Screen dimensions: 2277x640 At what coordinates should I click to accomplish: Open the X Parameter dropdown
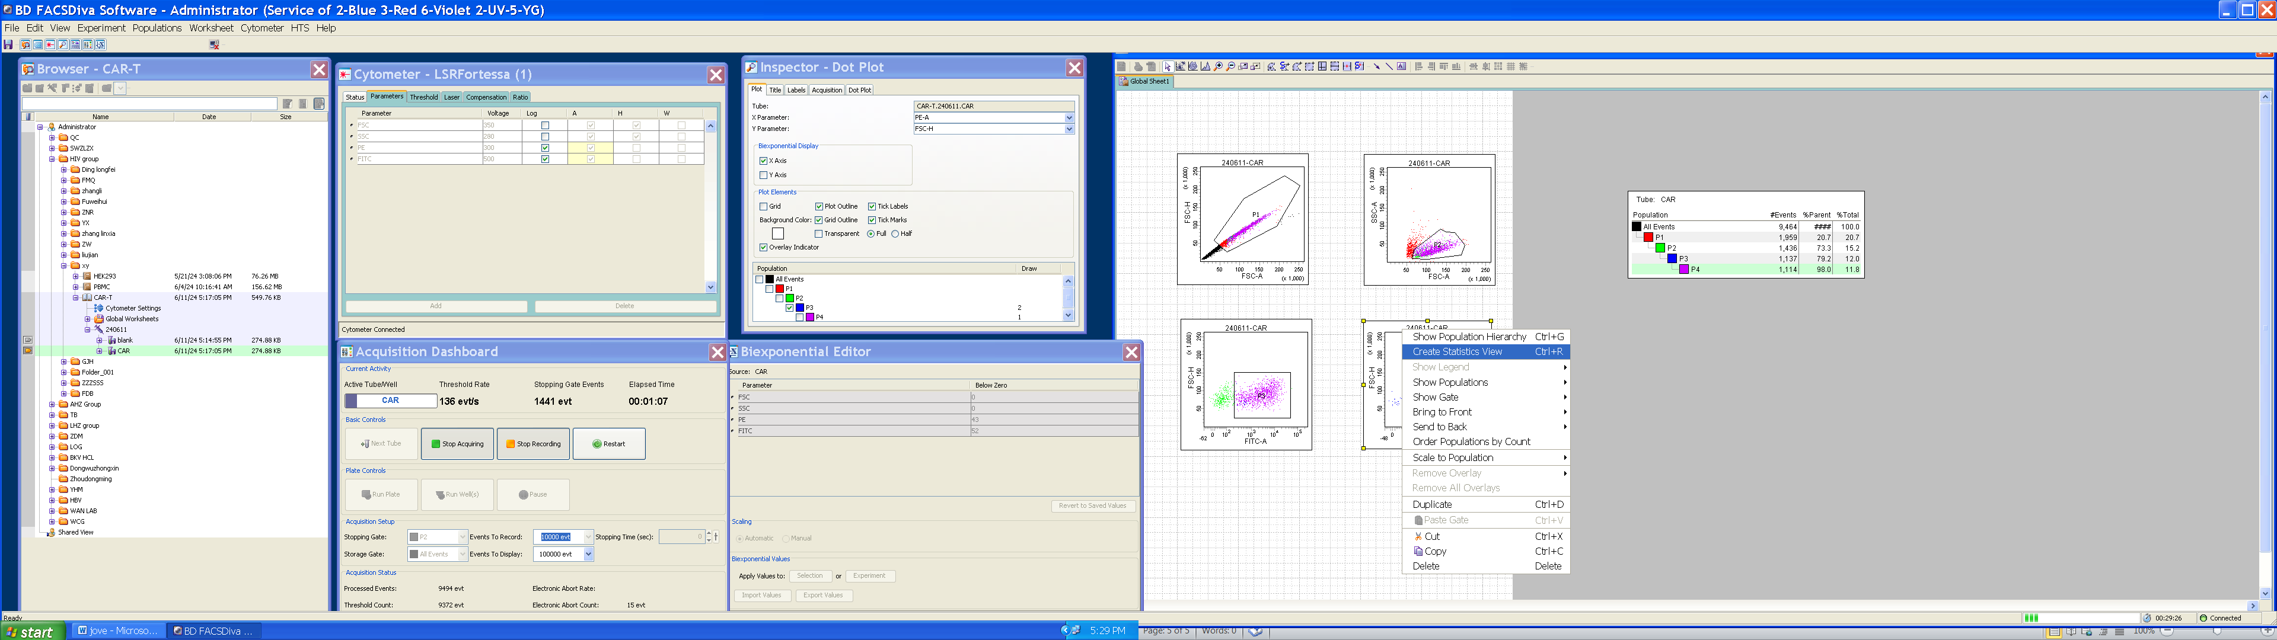point(1069,117)
